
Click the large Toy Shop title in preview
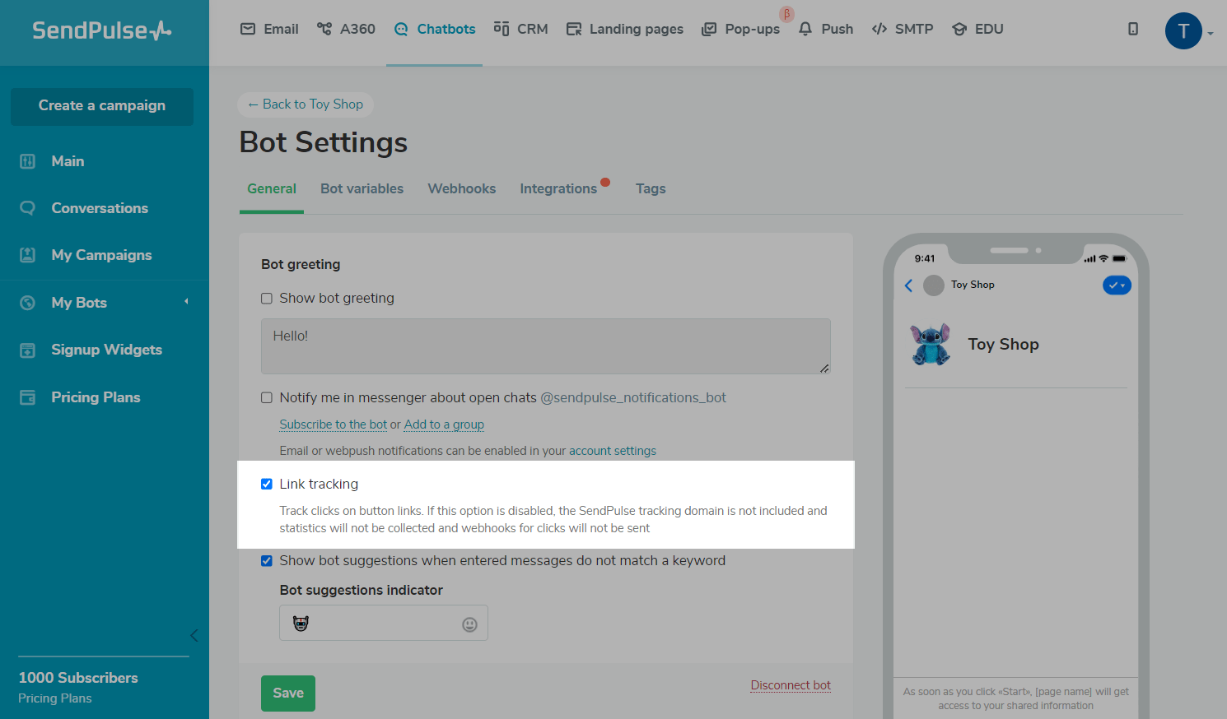click(x=1003, y=345)
